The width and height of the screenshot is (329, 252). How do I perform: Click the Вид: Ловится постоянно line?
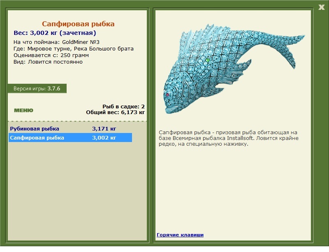coord(48,62)
